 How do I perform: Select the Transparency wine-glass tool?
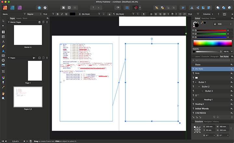3,82
